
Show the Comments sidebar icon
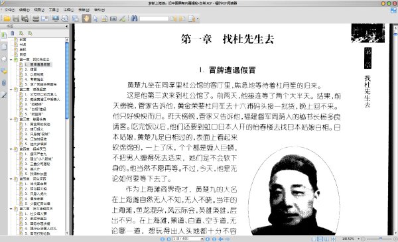click(x=4, y=71)
